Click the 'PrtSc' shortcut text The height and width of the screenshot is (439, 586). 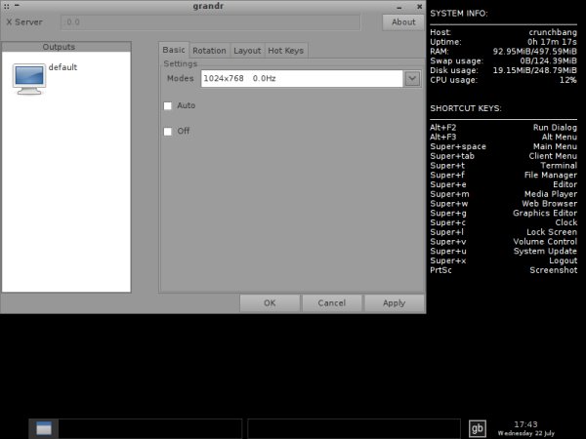coord(440,270)
